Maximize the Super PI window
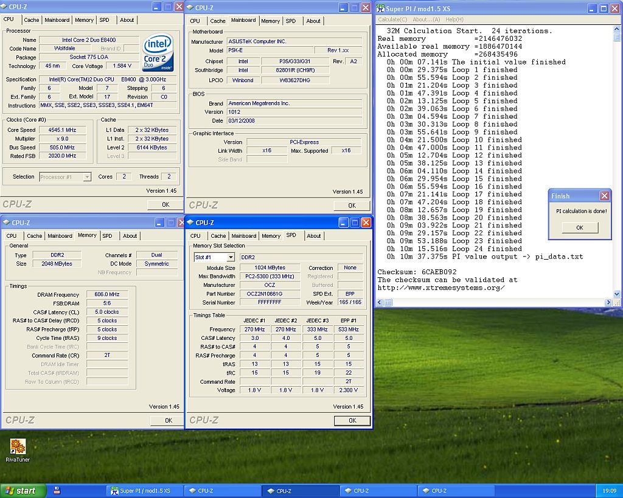 pos(603,9)
